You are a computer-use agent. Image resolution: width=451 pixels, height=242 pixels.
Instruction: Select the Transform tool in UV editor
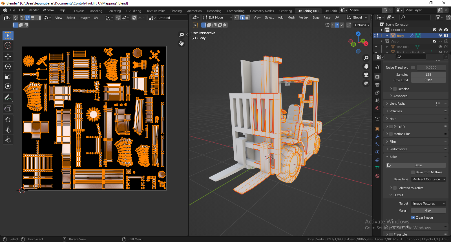(x=8, y=86)
